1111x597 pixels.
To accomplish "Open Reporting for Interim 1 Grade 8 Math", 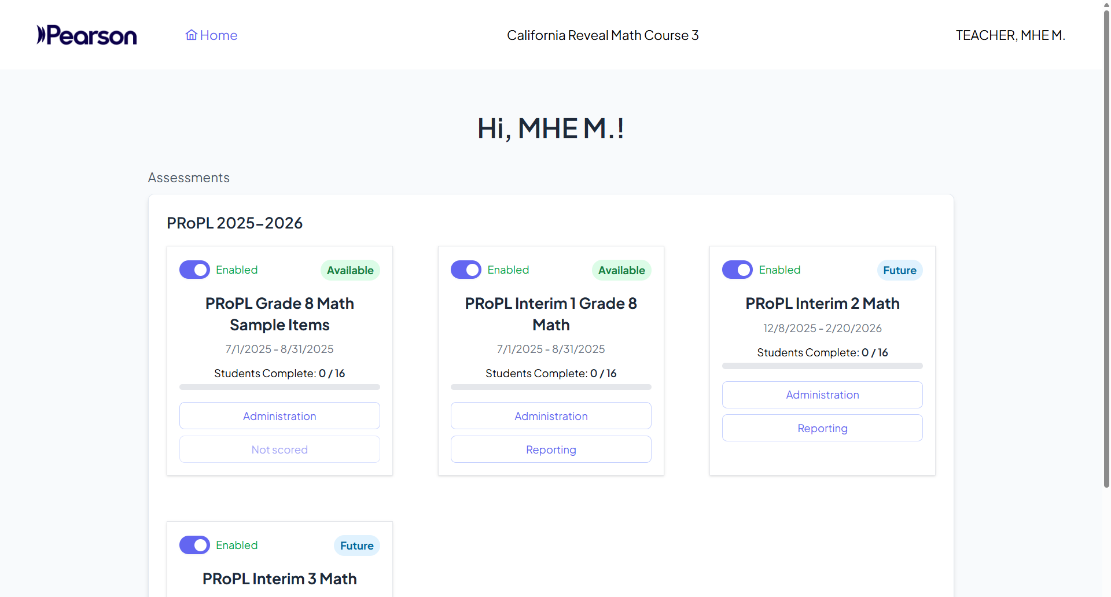I will click(x=551, y=449).
